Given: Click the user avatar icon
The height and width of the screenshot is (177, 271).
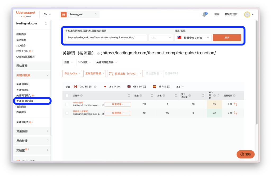Looking at the screenshot, I should tap(247, 14).
